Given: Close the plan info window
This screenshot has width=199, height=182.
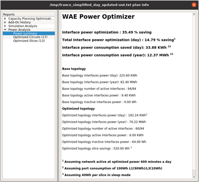Looking at the screenshot, I should (x=194, y=5).
